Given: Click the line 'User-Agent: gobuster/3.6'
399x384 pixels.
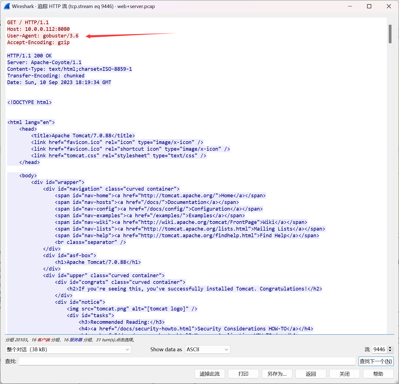Looking at the screenshot, I should pyautogui.click(x=43, y=36).
